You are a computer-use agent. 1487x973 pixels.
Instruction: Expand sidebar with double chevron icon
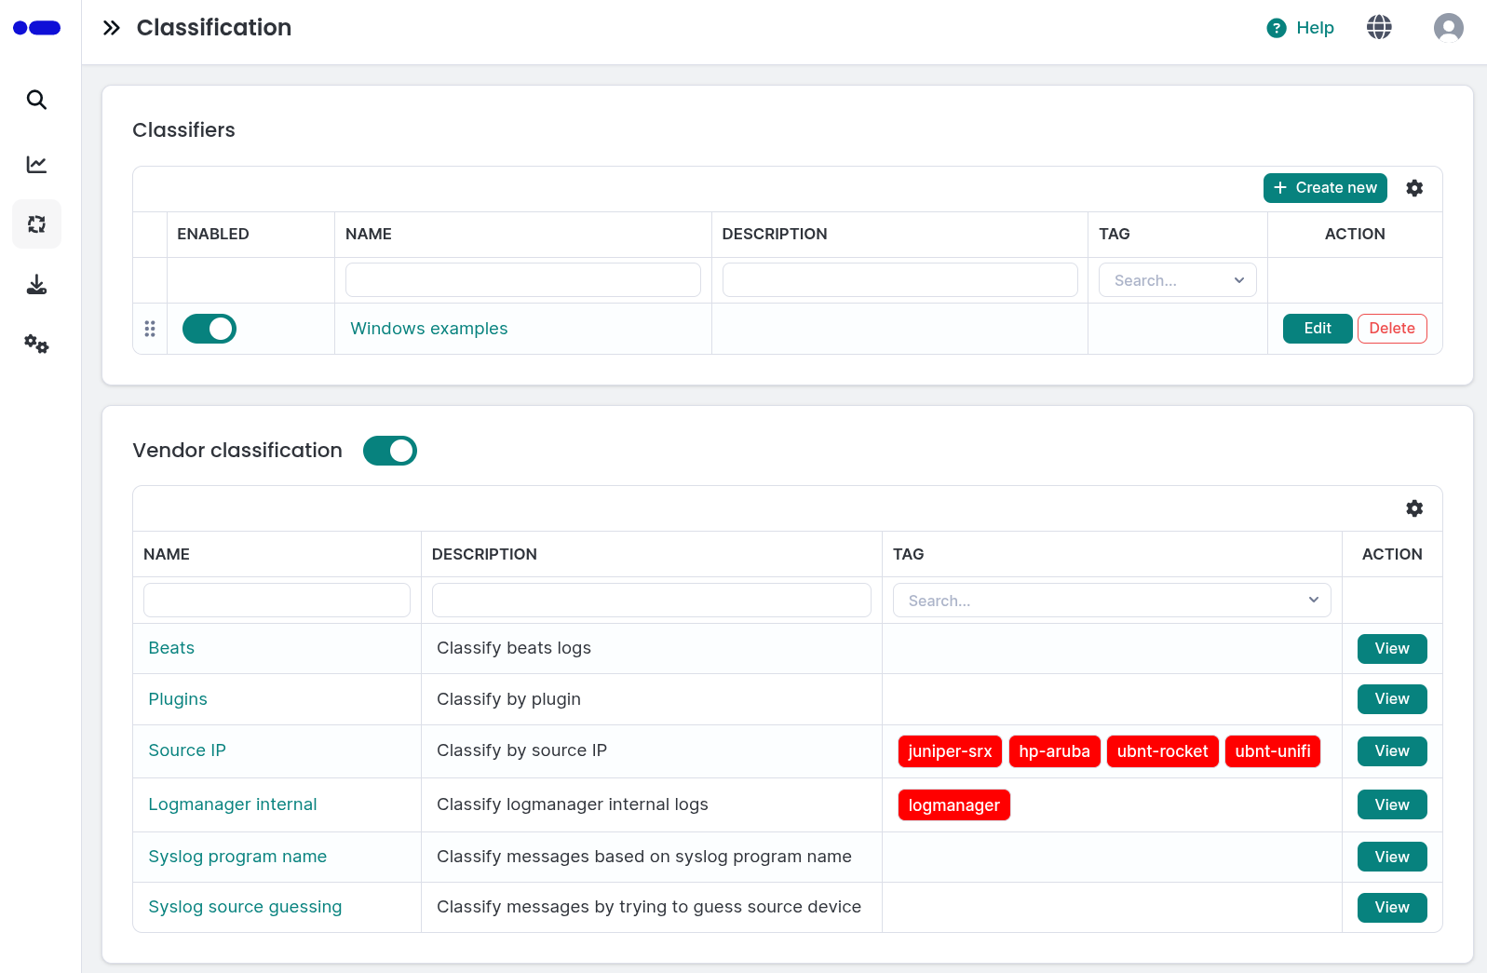[x=112, y=28]
